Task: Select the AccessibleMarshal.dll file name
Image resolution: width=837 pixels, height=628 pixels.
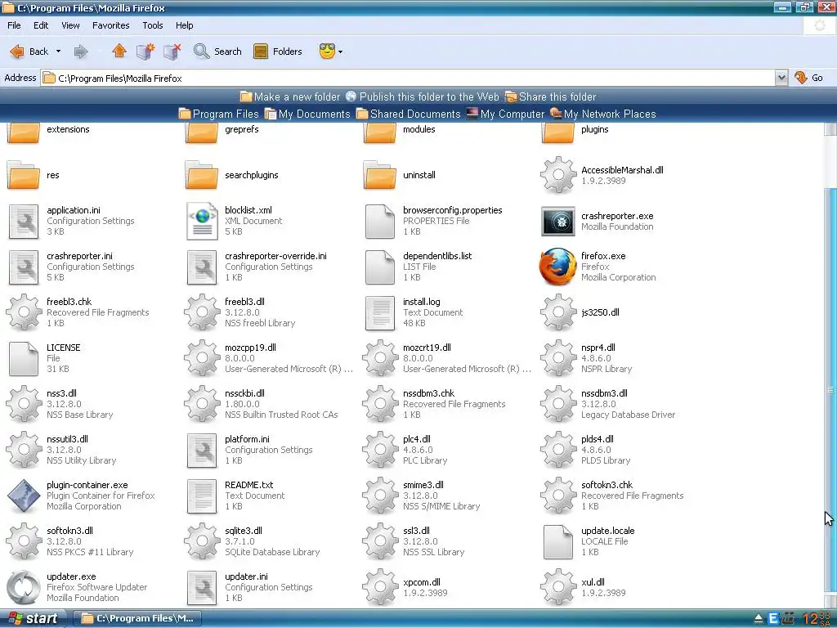Action: (622, 170)
